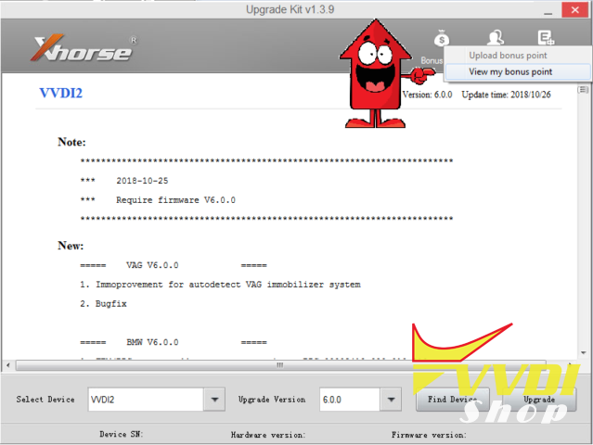Screen dimensions: 593x445
Task: Click the 6.0.0 upgrade version field
Action: 350,400
